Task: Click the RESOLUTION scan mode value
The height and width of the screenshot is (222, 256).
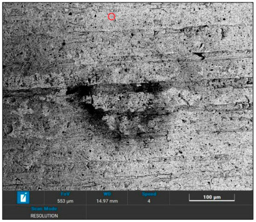Action: 44,216
